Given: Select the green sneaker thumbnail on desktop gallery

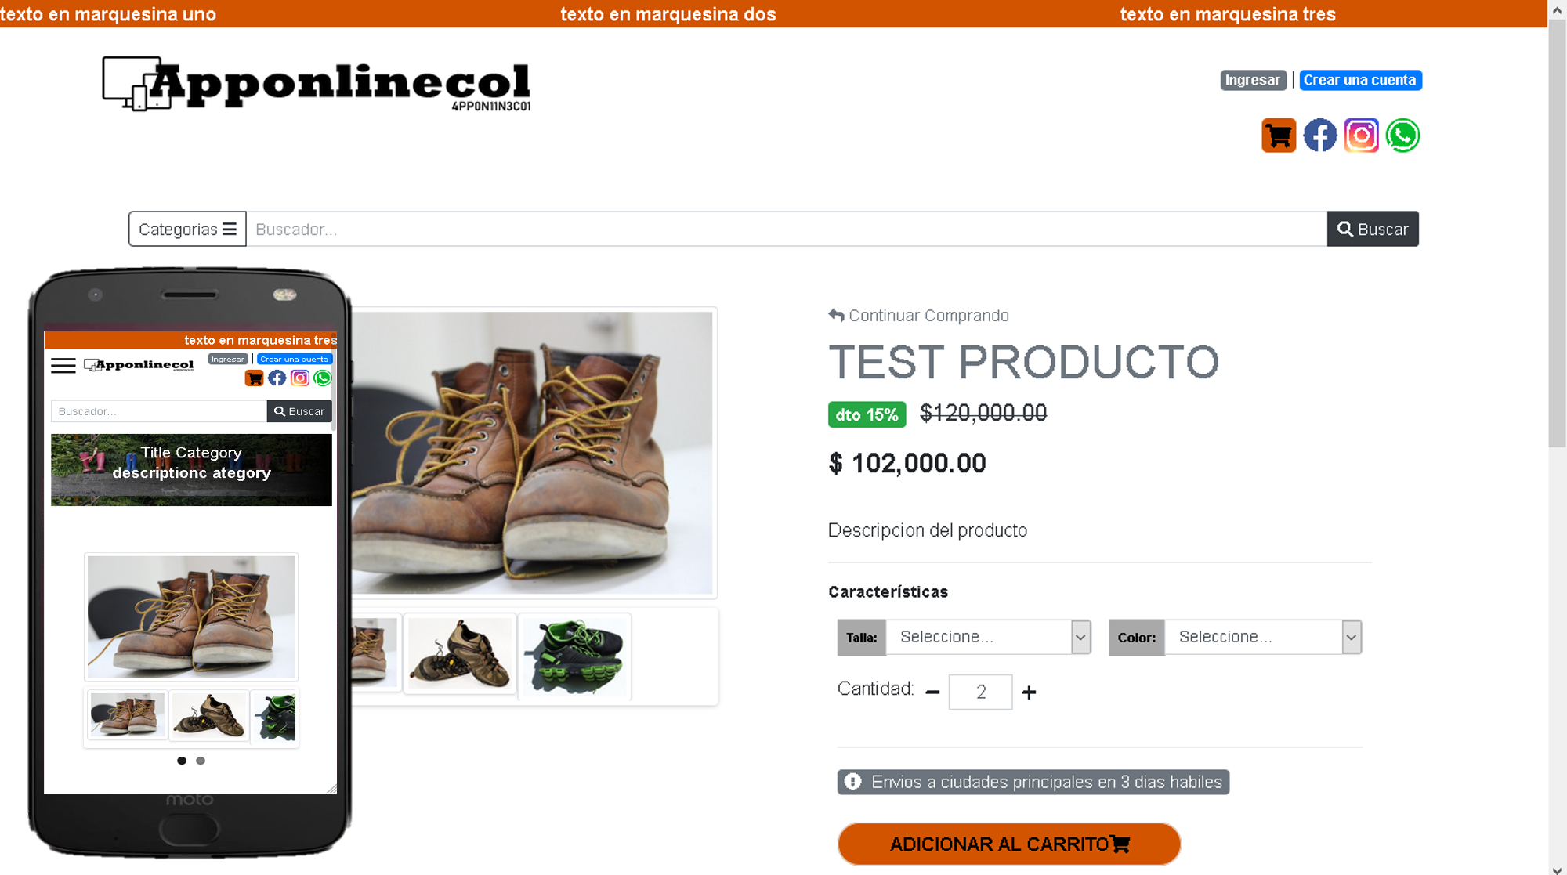Looking at the screenshot, I should point(575,656).
